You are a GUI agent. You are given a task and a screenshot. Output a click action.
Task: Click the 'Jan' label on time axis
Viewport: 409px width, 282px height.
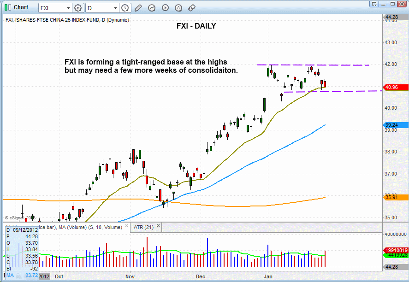tap(268, 276)
